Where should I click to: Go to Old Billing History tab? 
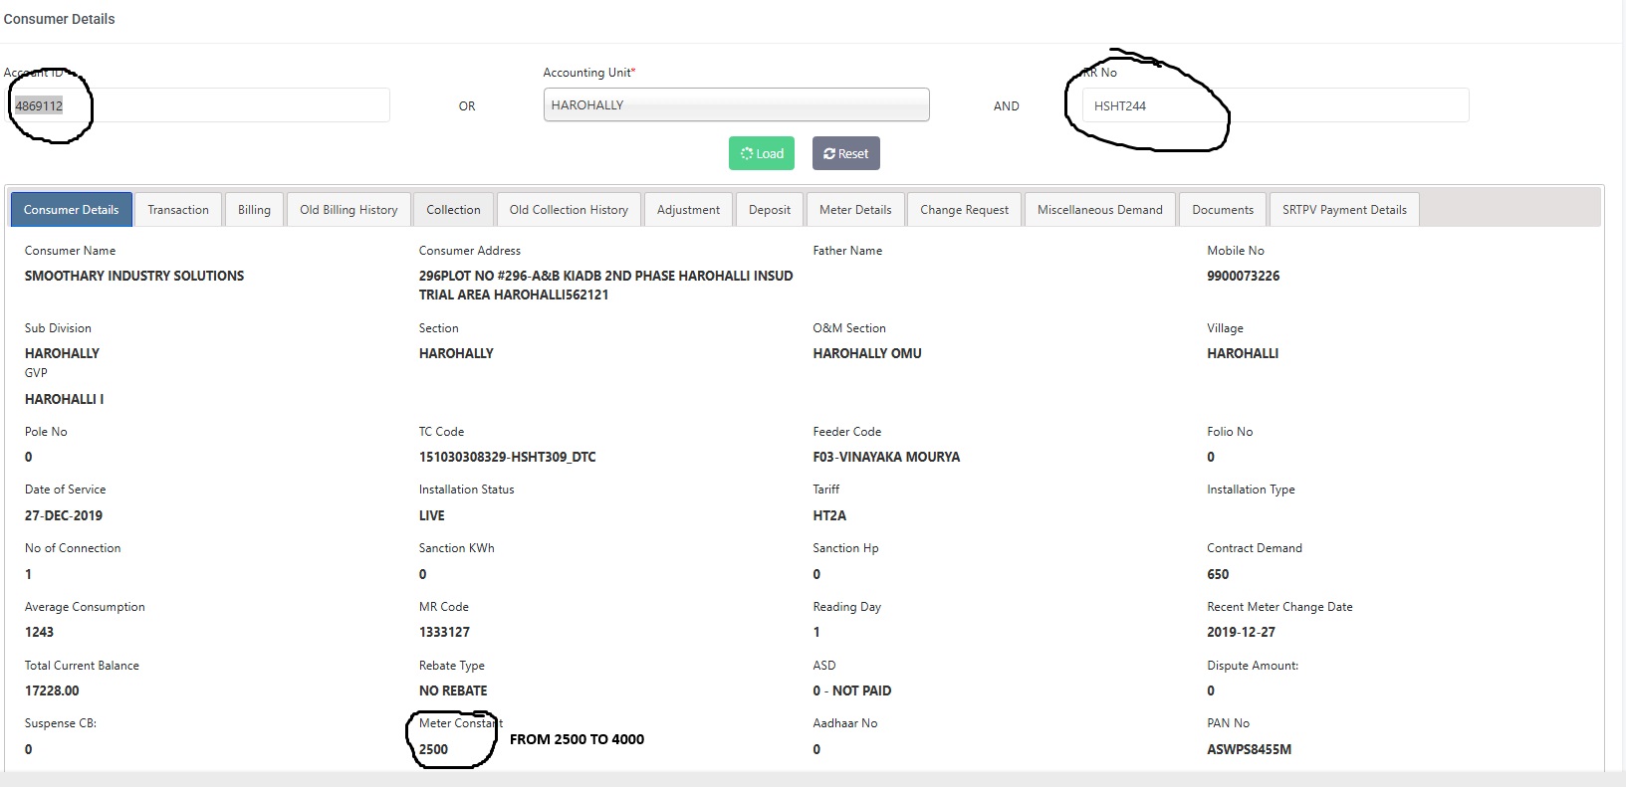348,210
